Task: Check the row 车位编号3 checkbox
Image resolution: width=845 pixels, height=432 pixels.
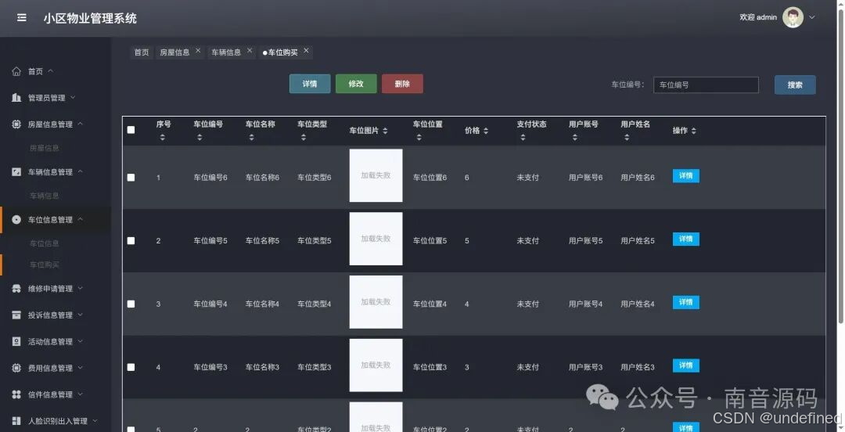Action: (131, 367)
